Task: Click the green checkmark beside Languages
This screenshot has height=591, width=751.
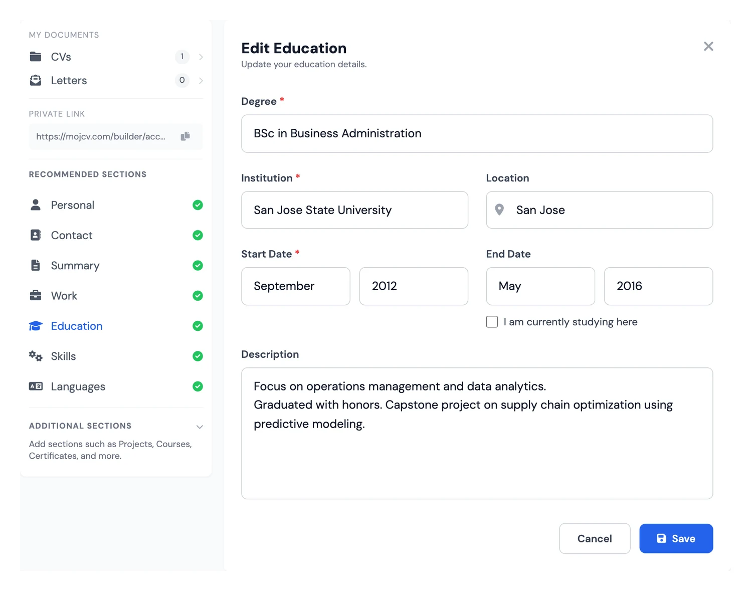Action: [x=198, y=386]
